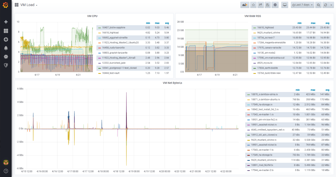Image resolution: width=336 pixels, height=177 pixels.
Task: Star this dashboard as favorite
Action: point(254,5)
